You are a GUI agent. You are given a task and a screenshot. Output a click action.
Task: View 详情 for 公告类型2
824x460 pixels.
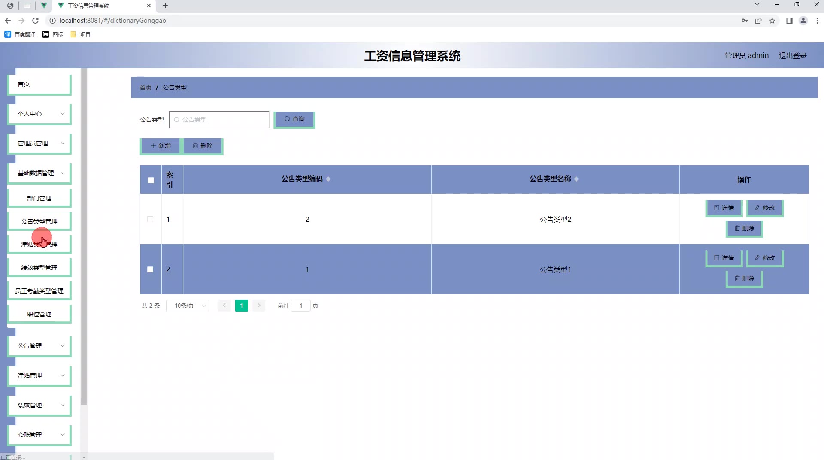click(x=724, y=208)
